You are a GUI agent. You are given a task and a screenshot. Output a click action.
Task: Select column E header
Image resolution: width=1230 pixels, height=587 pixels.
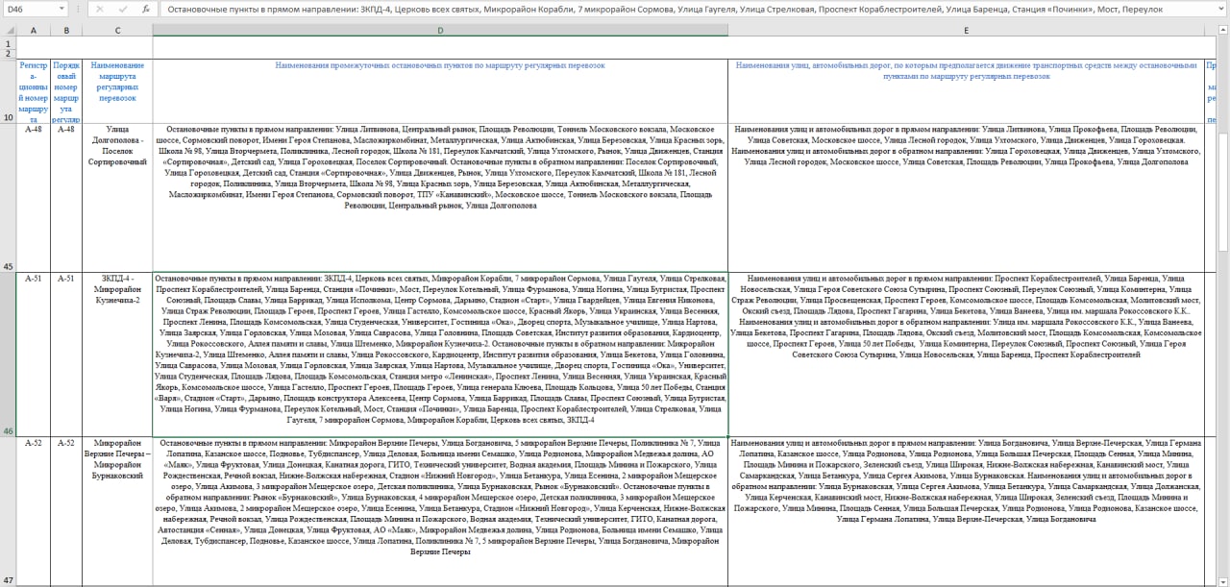click(x=966, y=30)
